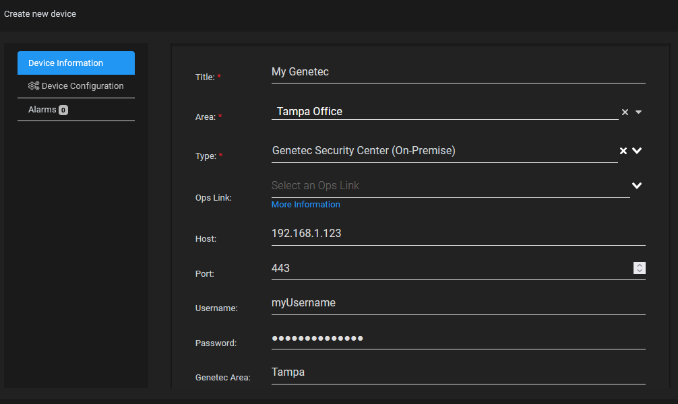The width and height of the screenshot is (678, 404).
Task: Click the Username field with myUsername
Action: (x=458, y=303)
